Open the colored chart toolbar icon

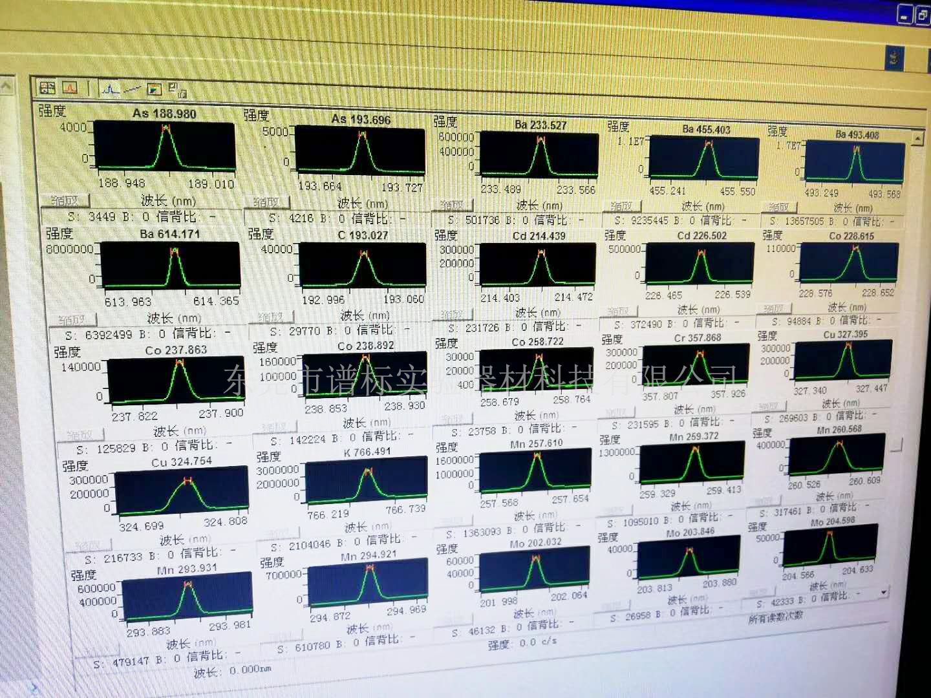(x=154, y=89)
